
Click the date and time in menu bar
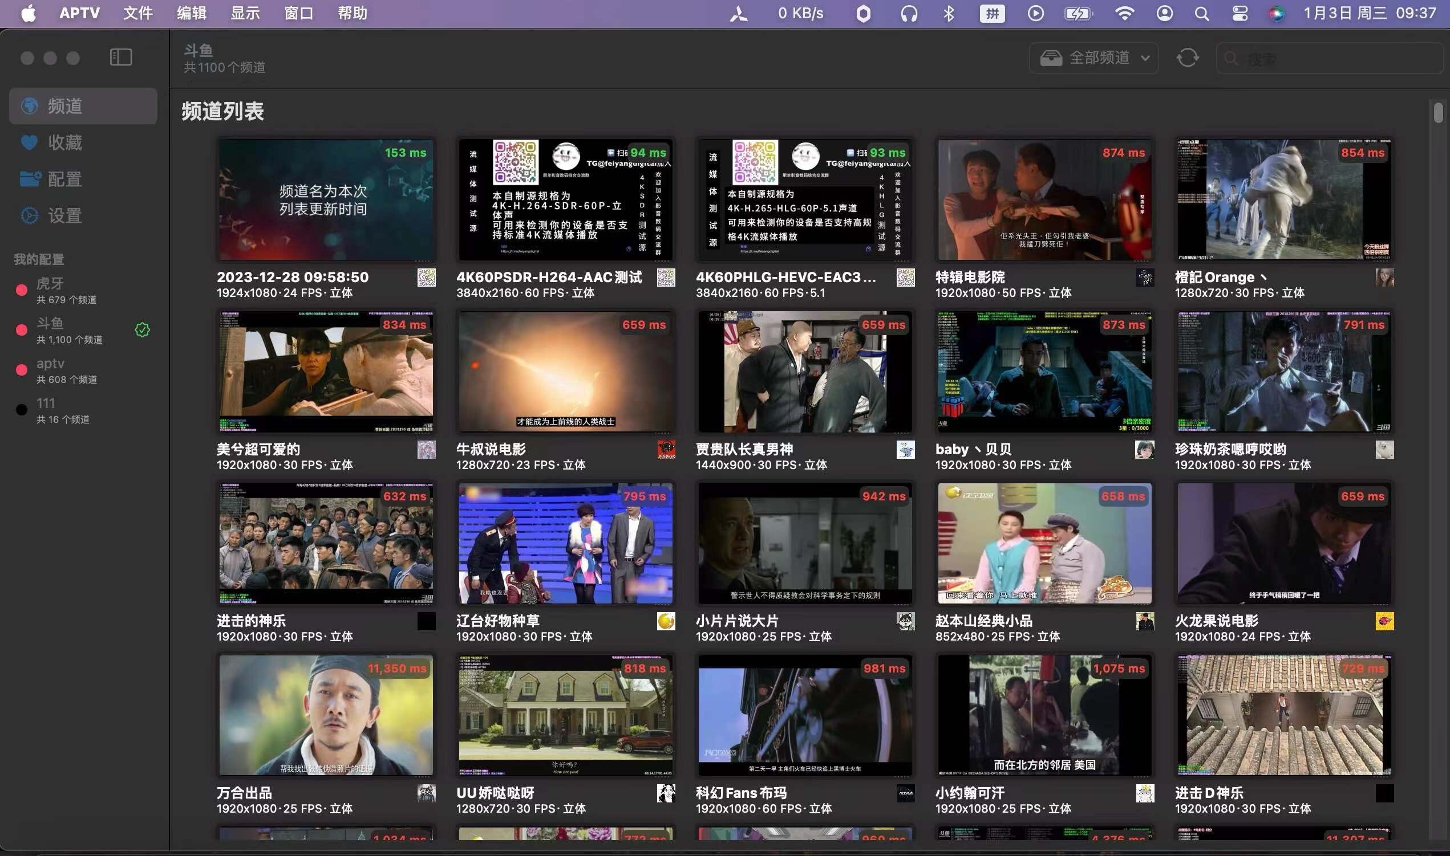tap(1369, 13)
